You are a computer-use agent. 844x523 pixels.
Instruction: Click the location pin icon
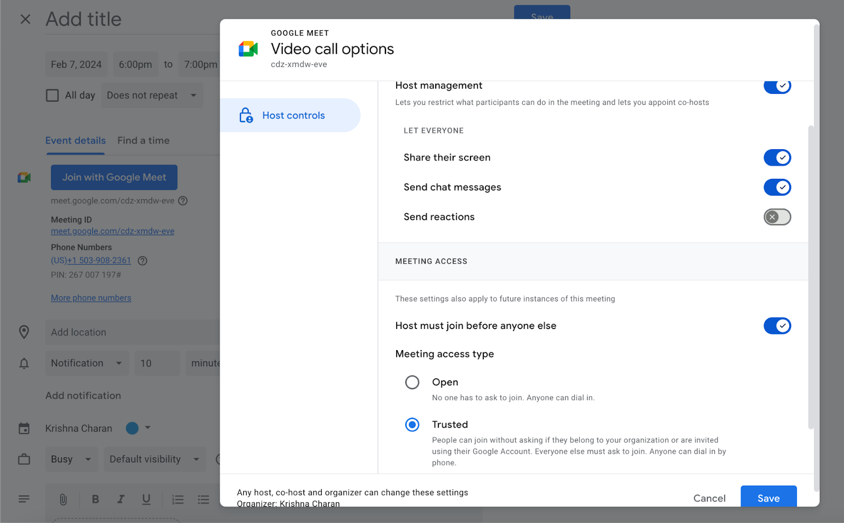(x=24, y=332)
